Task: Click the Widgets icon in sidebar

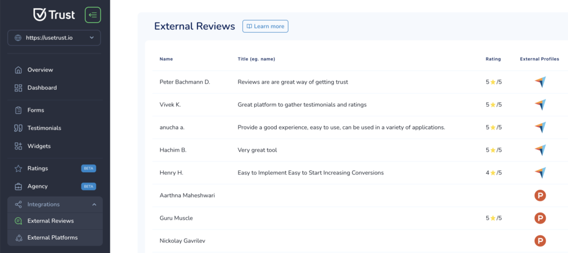Action: tap(18, 146)
